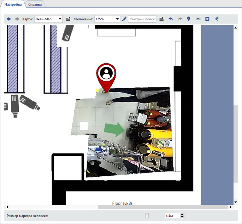Click the undo arrow icon
The width and height of the screenshot is (242, 224).
pyautogui.click(x=171, y=19)
